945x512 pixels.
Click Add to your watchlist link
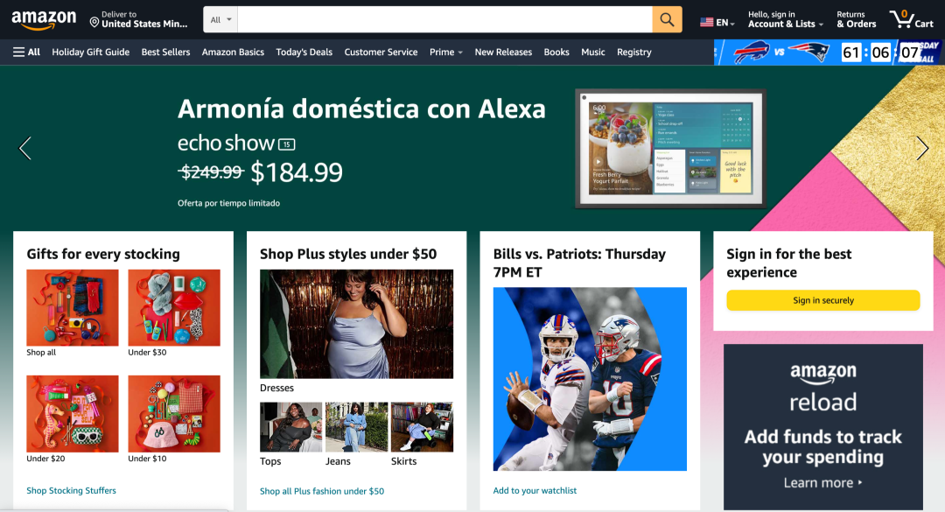[535, 490]
